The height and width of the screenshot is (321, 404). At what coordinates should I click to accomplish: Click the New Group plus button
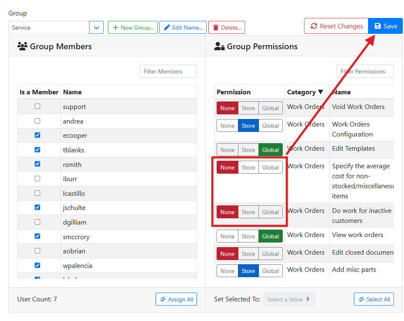point(133,28)
